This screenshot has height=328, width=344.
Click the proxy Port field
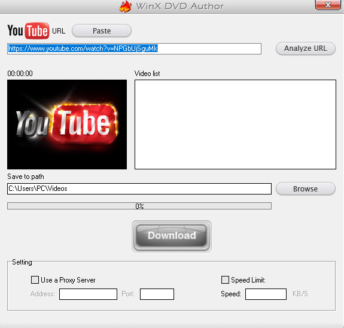[x=157, y=294]
